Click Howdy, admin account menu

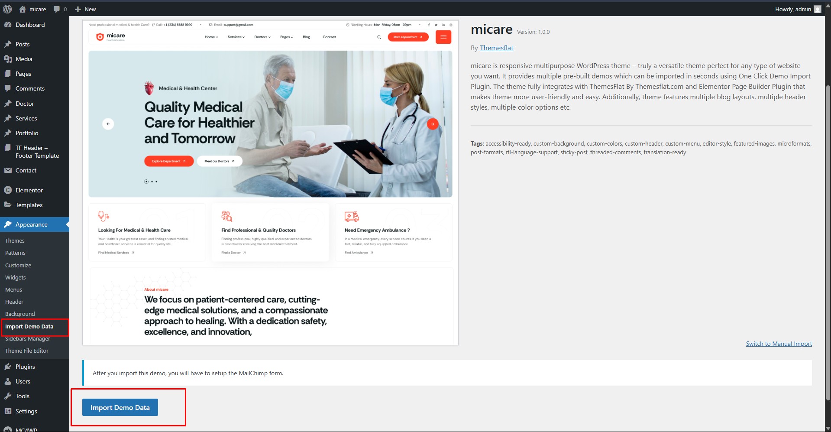(798, 9)
